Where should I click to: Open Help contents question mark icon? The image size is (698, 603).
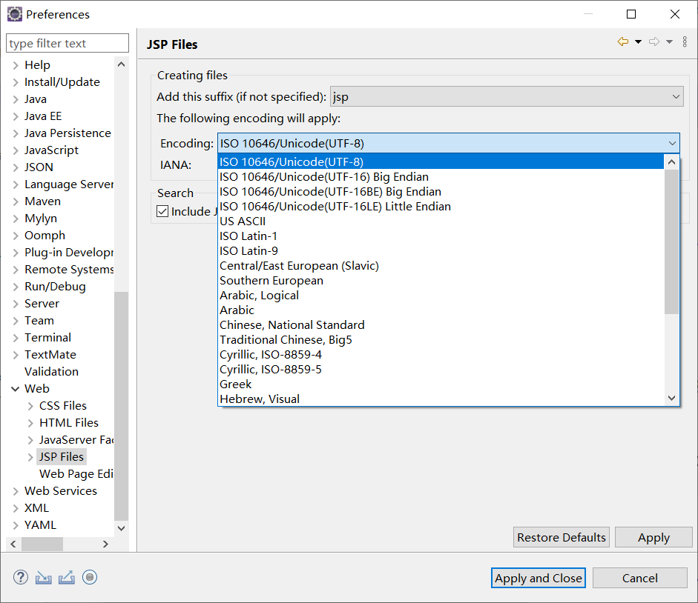click(21, 577)
